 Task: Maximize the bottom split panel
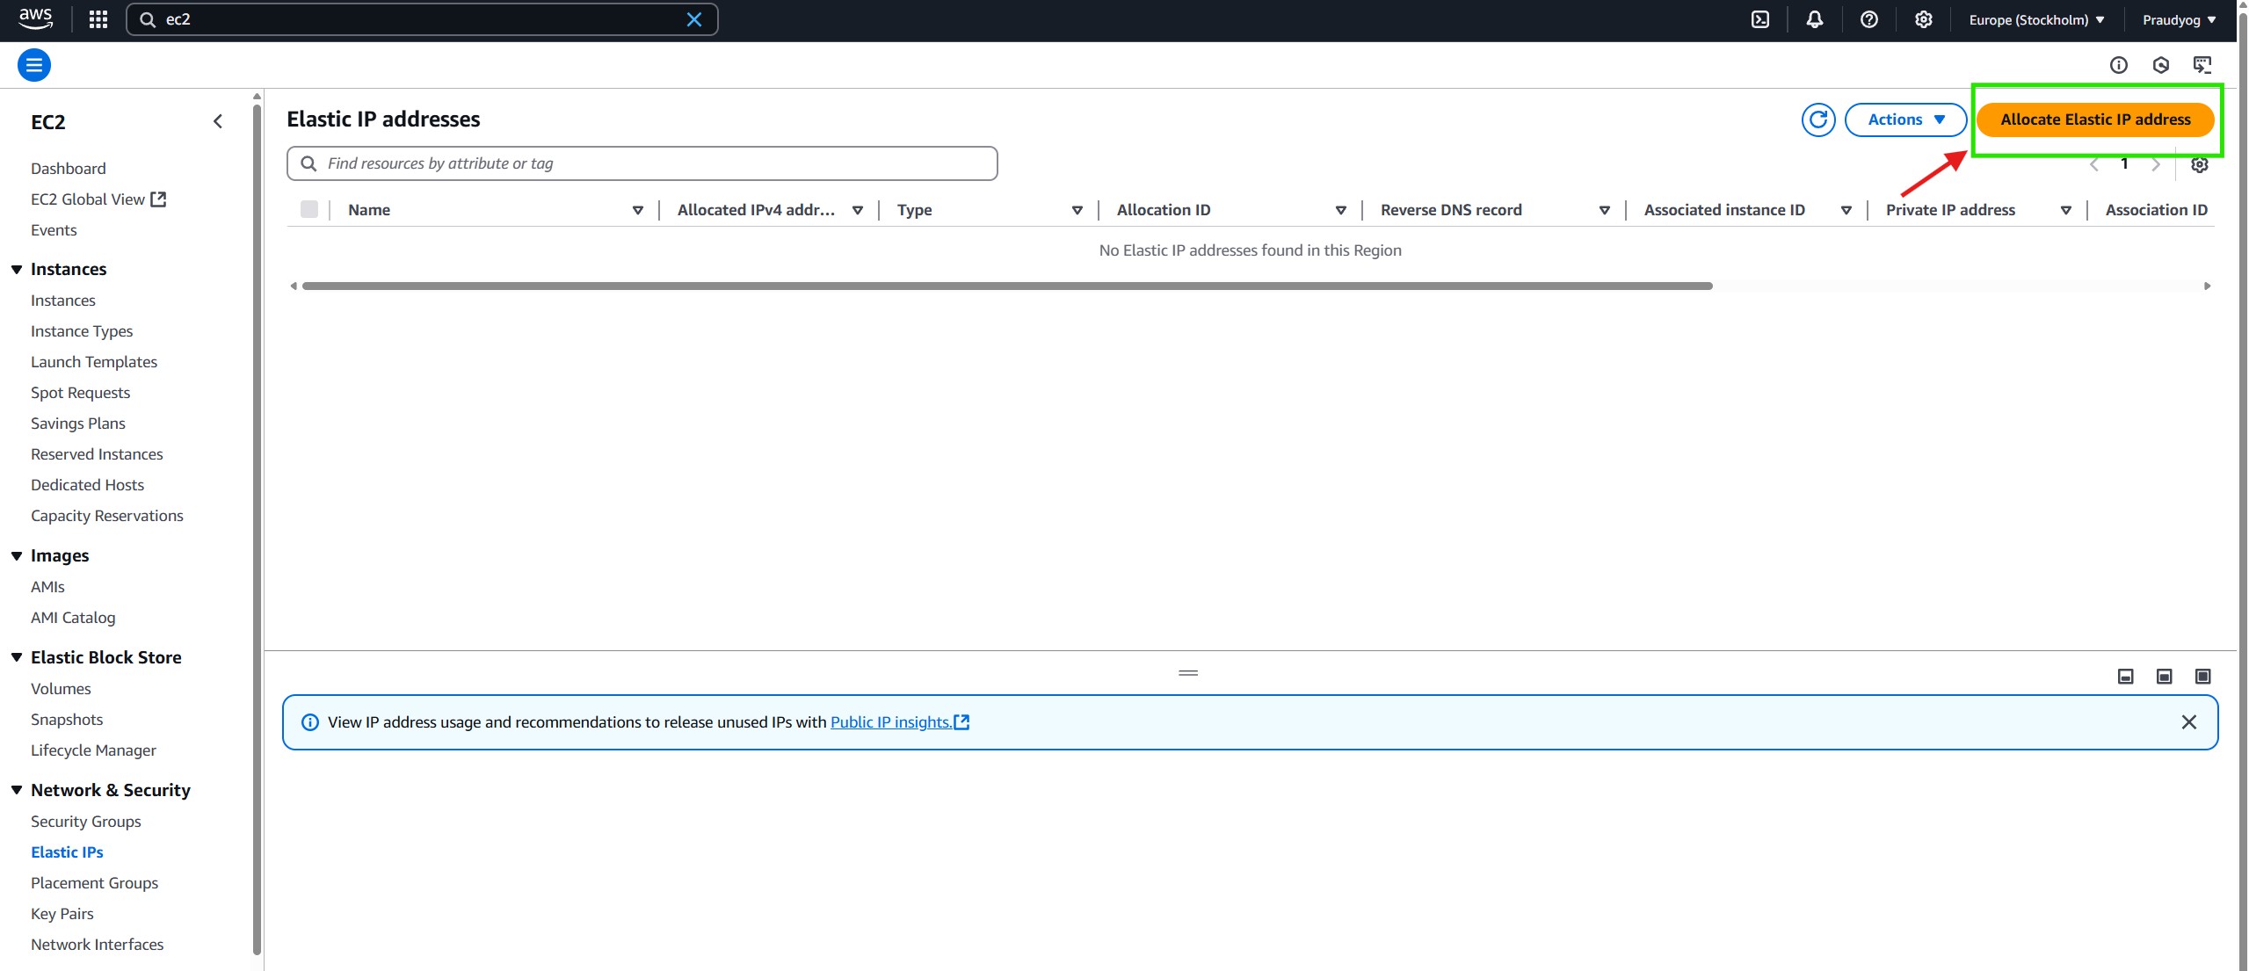click(x=2202, y=676)
